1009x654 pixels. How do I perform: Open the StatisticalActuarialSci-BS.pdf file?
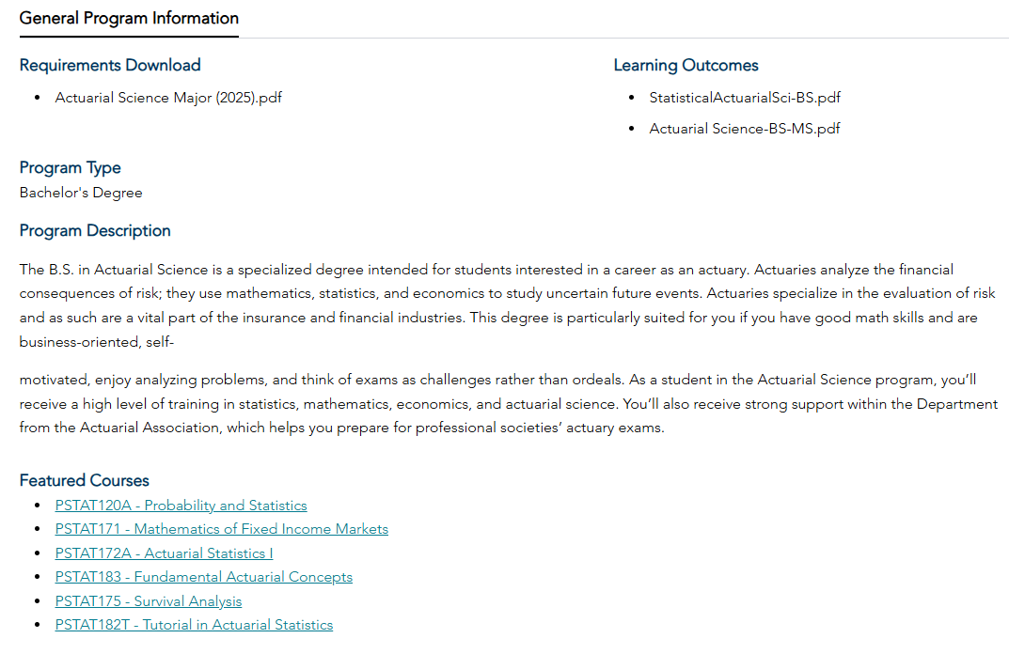(745, 98)
